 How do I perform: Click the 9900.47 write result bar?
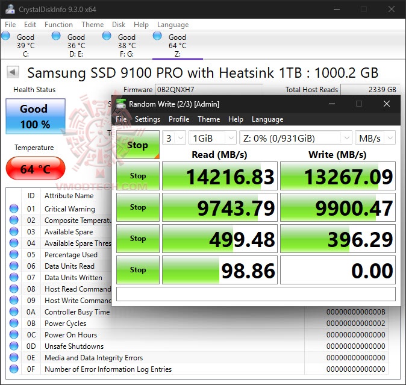tap(338, 207)
